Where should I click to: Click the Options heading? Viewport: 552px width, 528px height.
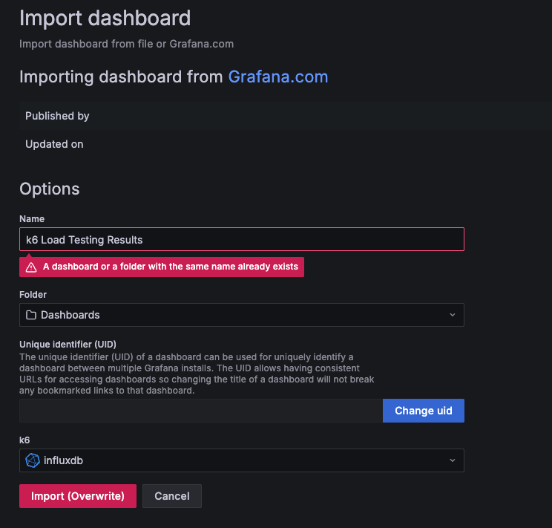pyautogui.click(x=49, y=189)
